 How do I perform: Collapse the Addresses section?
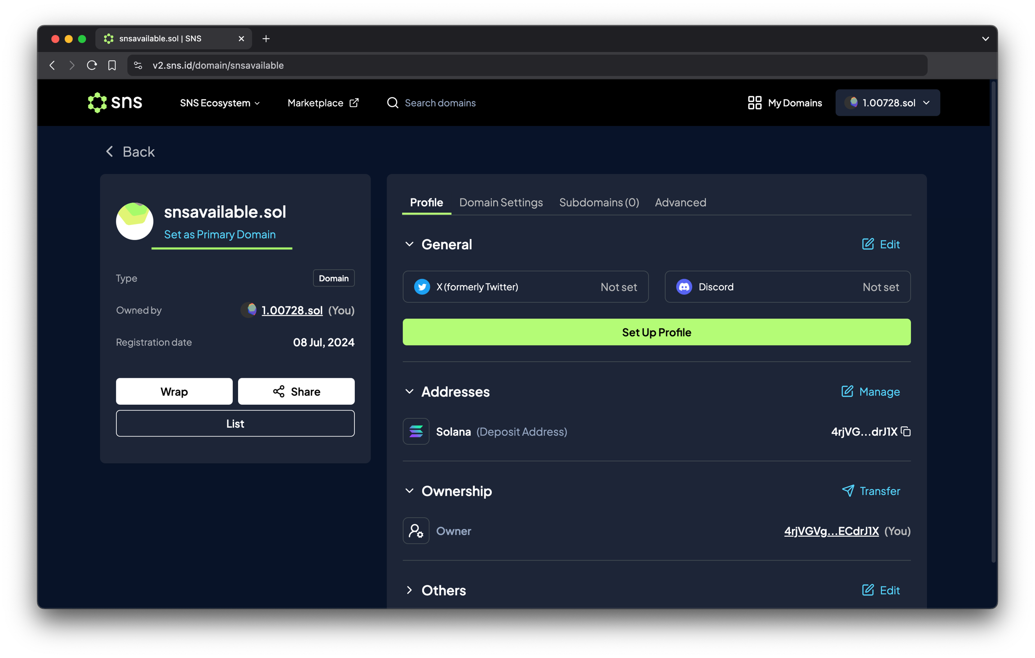[x=409, y=391]
